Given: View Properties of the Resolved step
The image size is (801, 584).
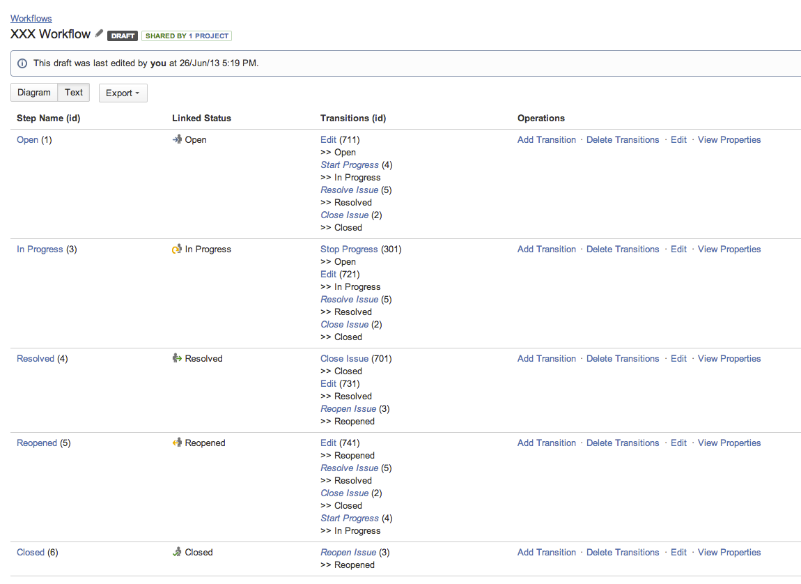Looking at the screenshot, I should pos(729,358).
